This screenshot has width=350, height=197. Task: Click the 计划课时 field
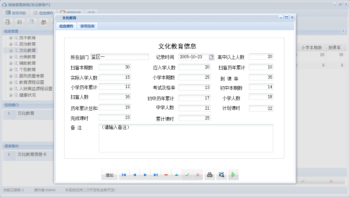coord(261,108)
